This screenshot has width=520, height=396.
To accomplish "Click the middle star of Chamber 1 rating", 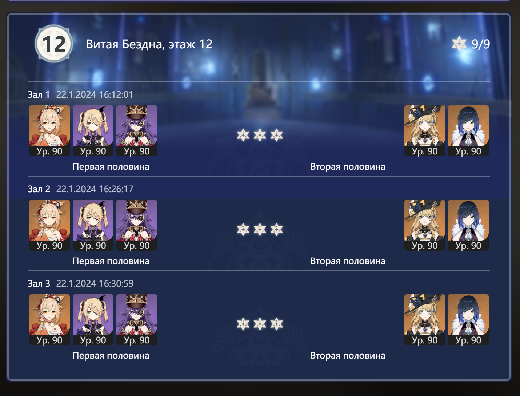I will point(260,135).
